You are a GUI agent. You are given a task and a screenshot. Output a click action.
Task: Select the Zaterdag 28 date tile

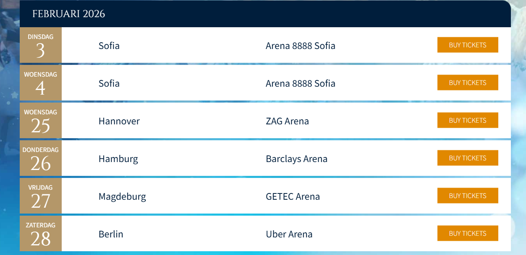41,234
